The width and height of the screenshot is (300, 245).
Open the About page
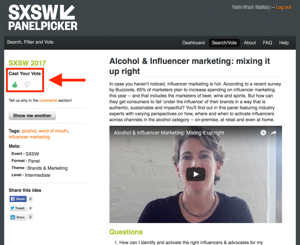coord(250,43)
